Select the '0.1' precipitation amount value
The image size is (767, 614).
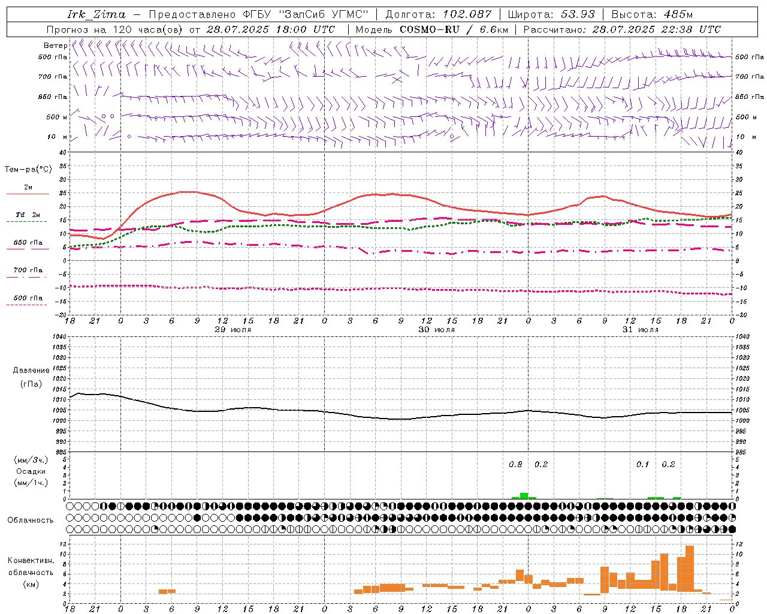[642, 465]
